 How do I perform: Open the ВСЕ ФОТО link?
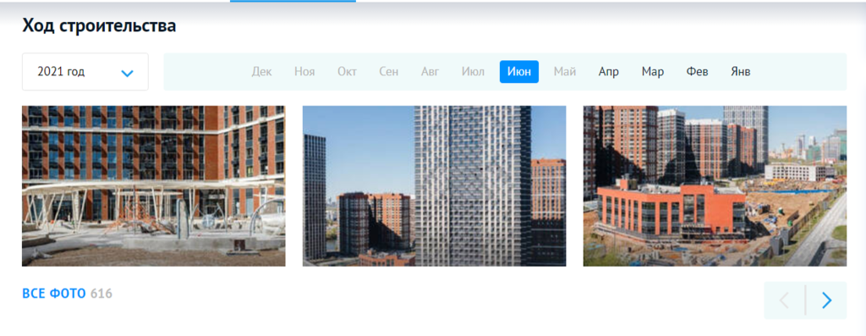tap(54, 294)
